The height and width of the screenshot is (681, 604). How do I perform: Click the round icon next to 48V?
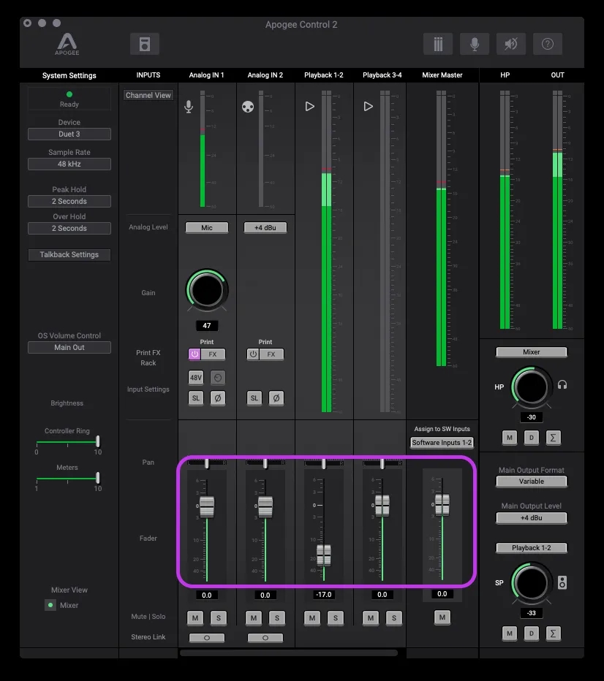[x=218, y=378]
